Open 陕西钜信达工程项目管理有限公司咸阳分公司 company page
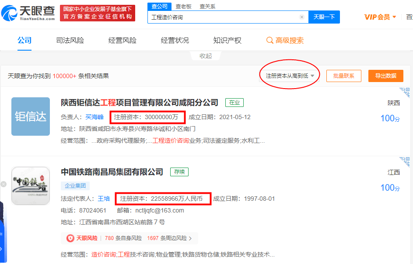The height and width of the screenshot is (264, 413). point(140,102)
